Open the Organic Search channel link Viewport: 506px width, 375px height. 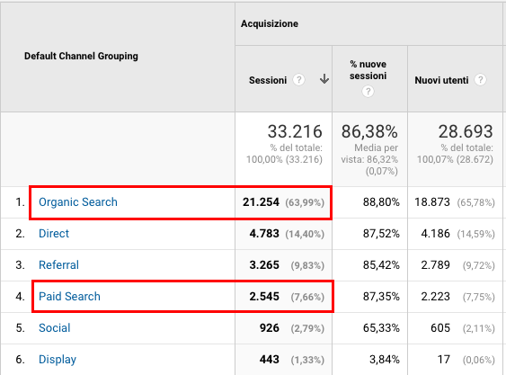78,201
